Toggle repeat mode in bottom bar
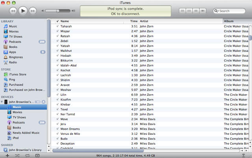252x158 pixels. (x=27, y=156)
